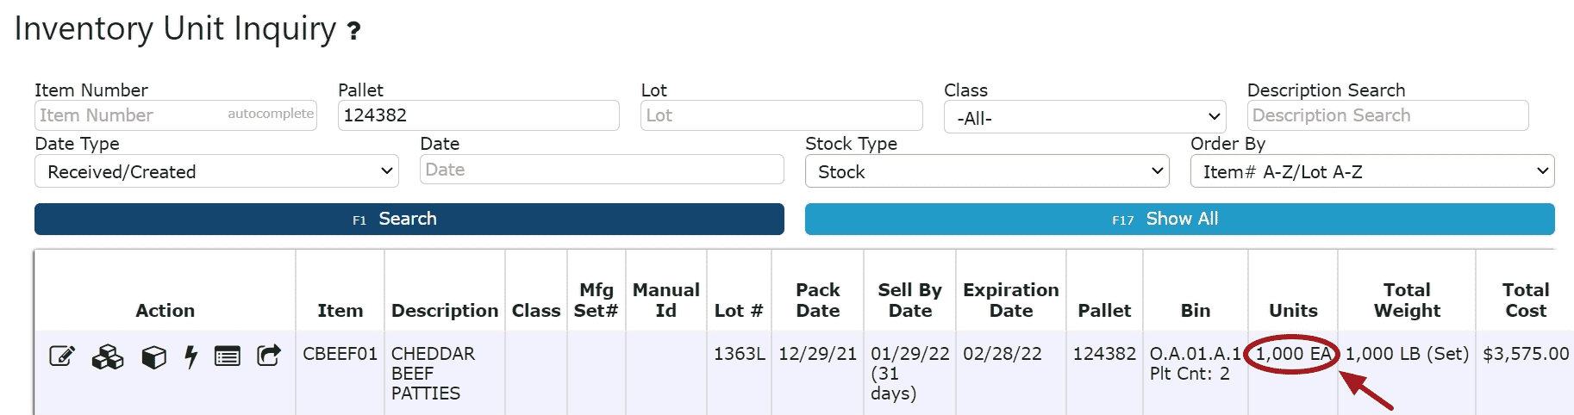Click the share arrow icon in Action column
The image size is (1574, 415).
click(x=269, y=356)
